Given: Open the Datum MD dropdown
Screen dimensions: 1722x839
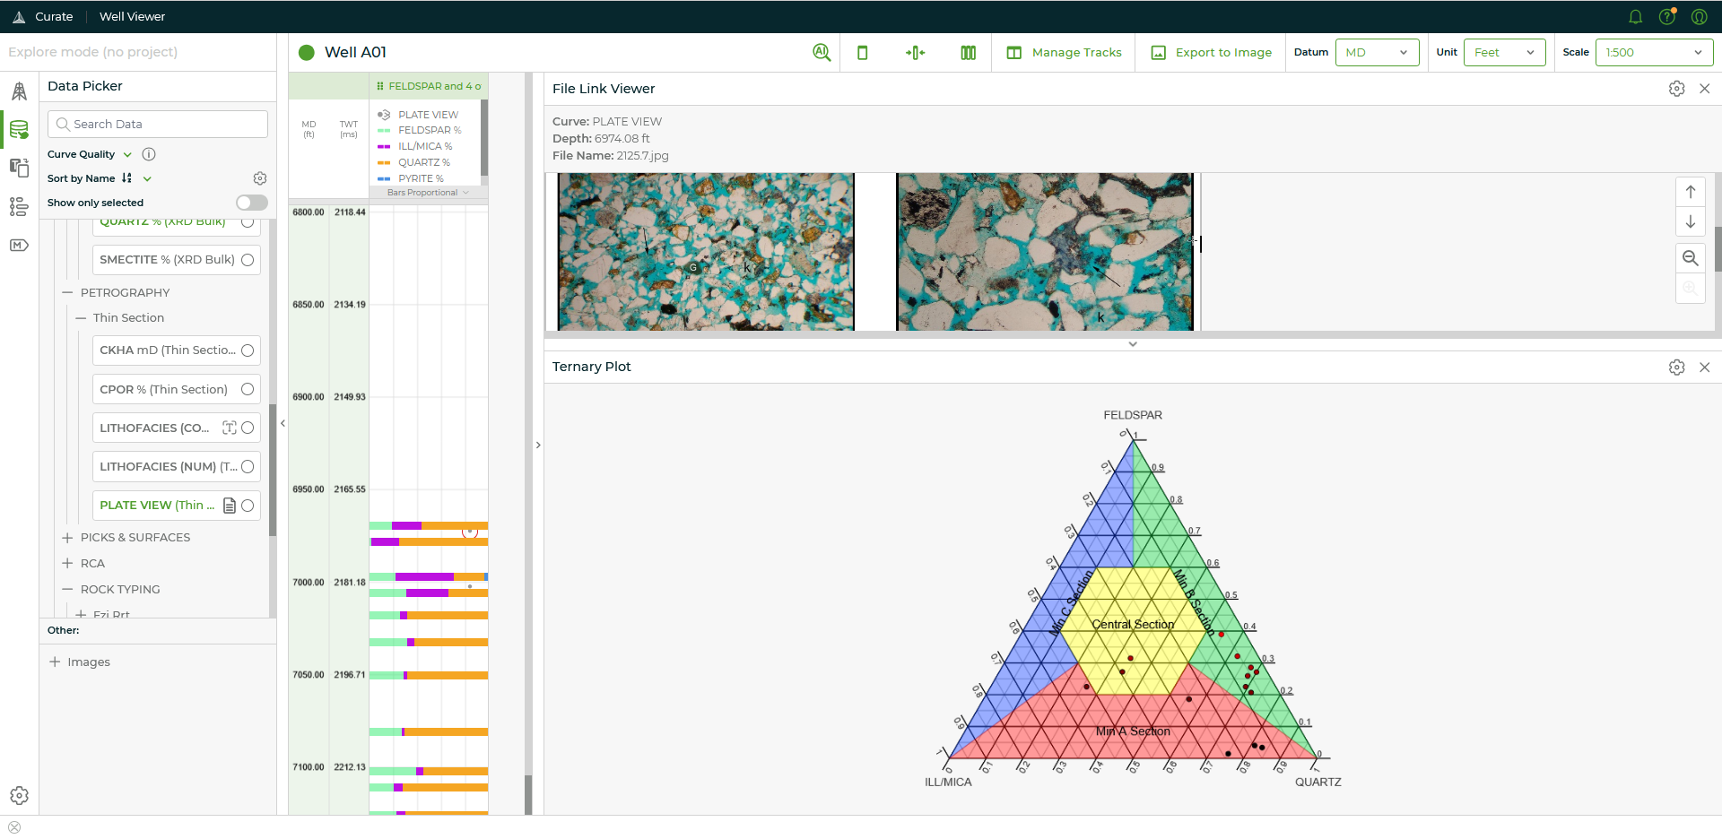Looking at the screenshot, I should coord(1377,52).
